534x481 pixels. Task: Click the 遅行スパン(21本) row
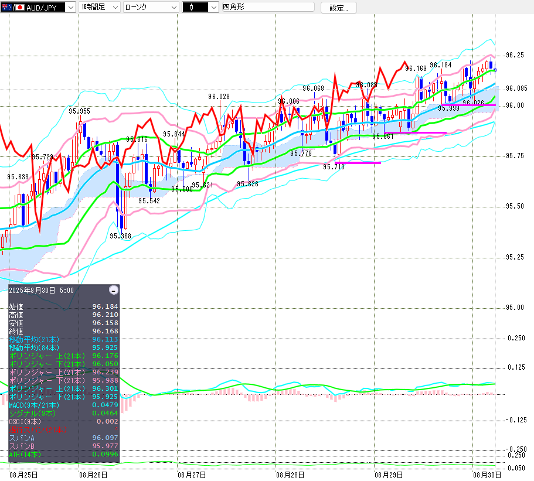[x=64, y=429]
